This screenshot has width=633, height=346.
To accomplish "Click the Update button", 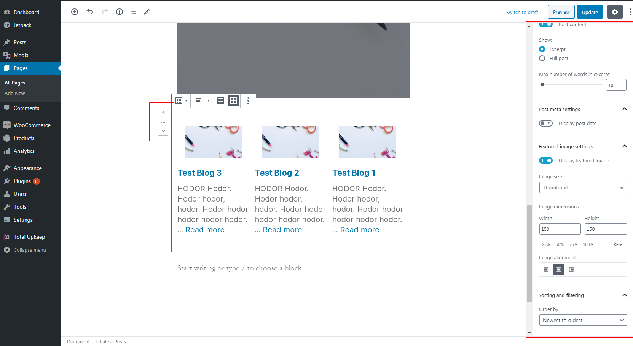I will (590, 12).
